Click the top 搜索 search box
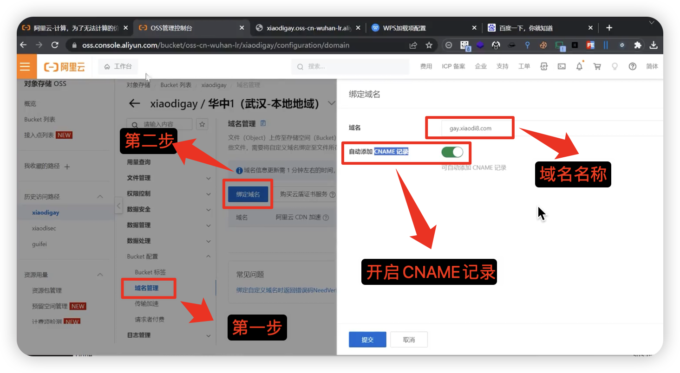This screenshot has width=680, height=373. point(350,67)
